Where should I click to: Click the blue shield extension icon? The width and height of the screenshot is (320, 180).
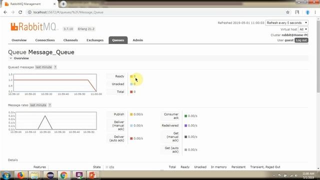click(307, 12)
